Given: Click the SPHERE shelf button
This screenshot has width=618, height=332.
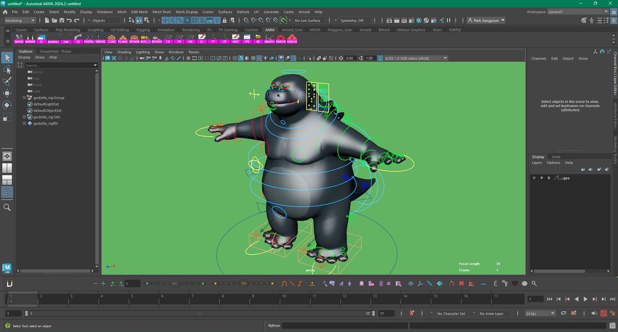Looking at the screenshot, I should coord(134,39).
